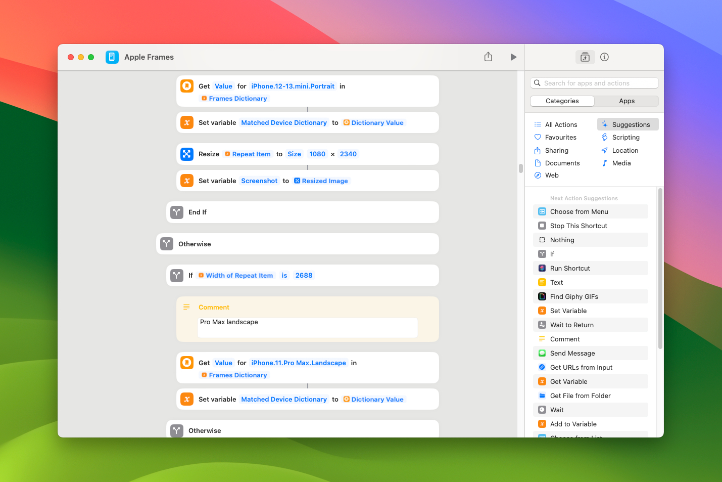Show shortcut details info icon

click(604, 57)
